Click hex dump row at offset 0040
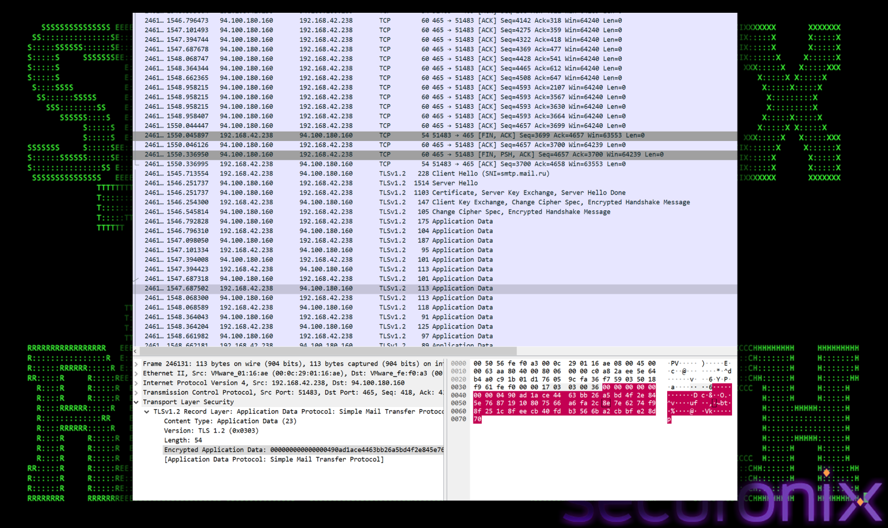The image size is (888, 528). tap(564, 395)
